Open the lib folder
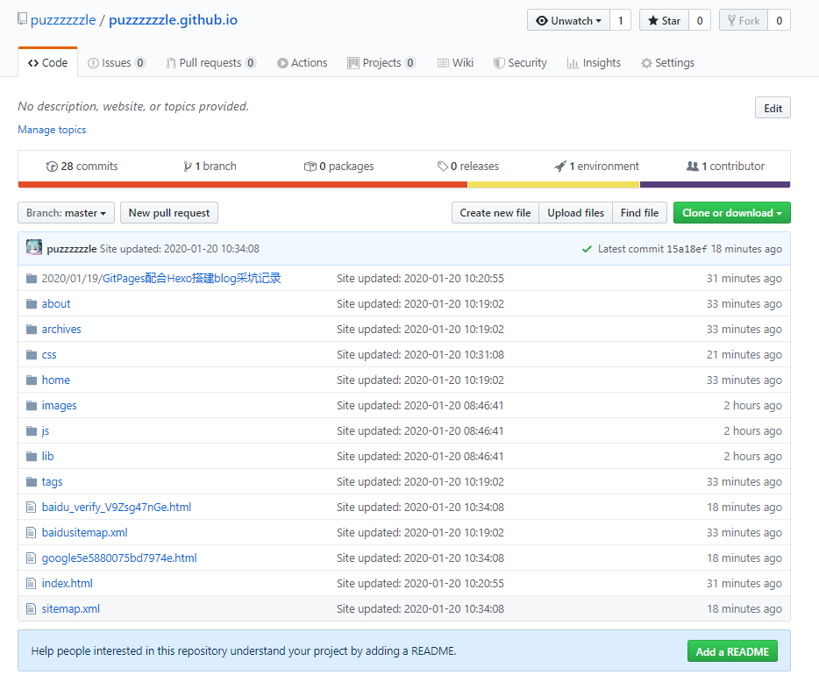Viewport: 819px width, 689px height. point(47,456)
